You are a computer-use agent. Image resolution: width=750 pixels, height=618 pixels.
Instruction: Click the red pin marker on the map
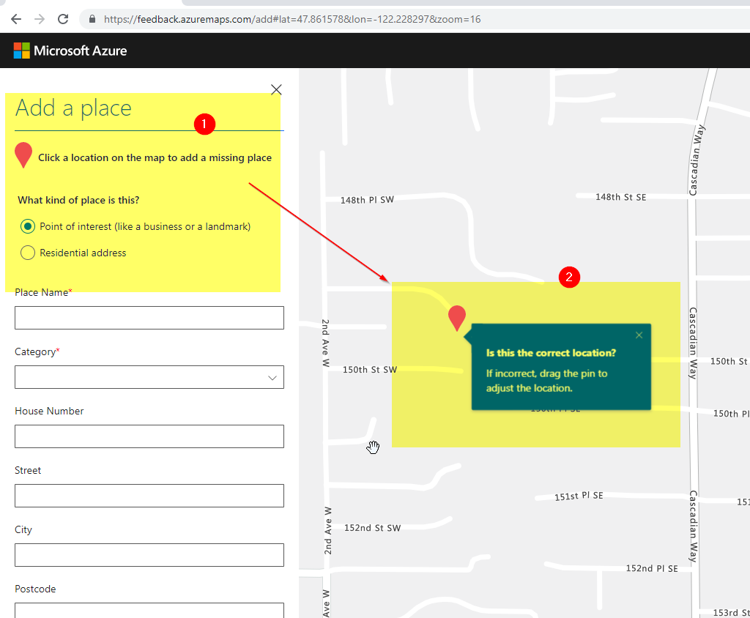tap(456, 316)
